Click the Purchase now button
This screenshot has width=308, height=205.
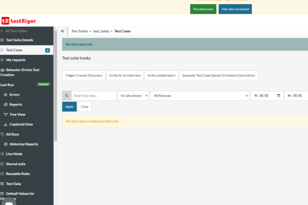(x=203, y=9)
